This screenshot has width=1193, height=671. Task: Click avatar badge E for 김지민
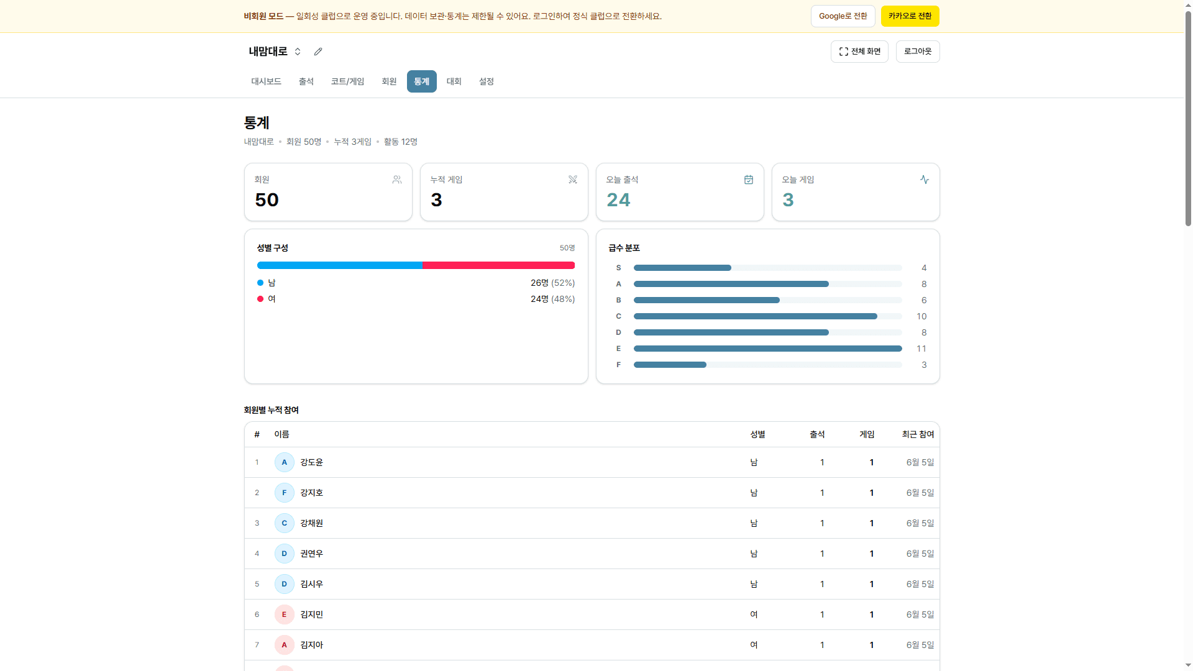pos(285,614)
